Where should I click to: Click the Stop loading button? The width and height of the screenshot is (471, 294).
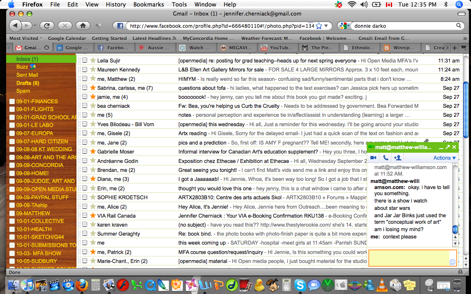[x=65, y=26]
